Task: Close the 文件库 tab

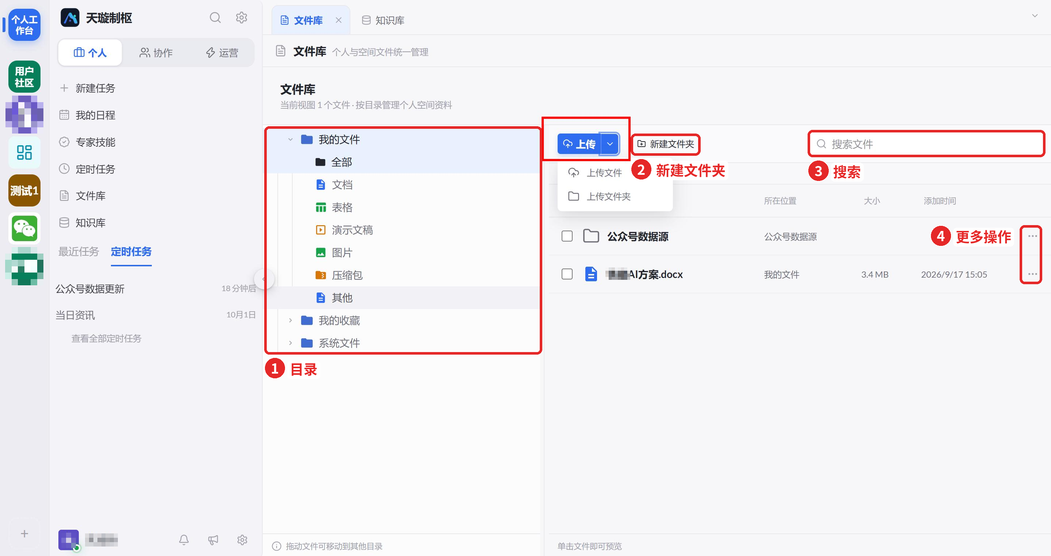Action: 338,20
